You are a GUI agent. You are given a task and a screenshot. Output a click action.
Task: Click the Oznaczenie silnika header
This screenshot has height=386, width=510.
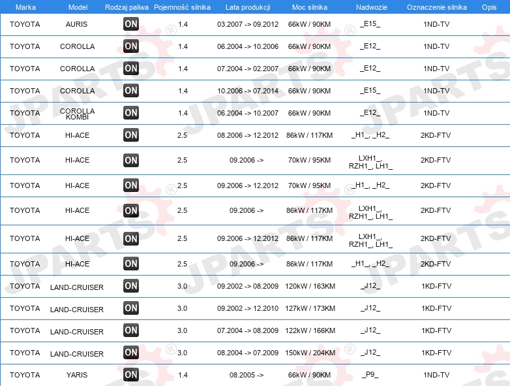point(436,7)
